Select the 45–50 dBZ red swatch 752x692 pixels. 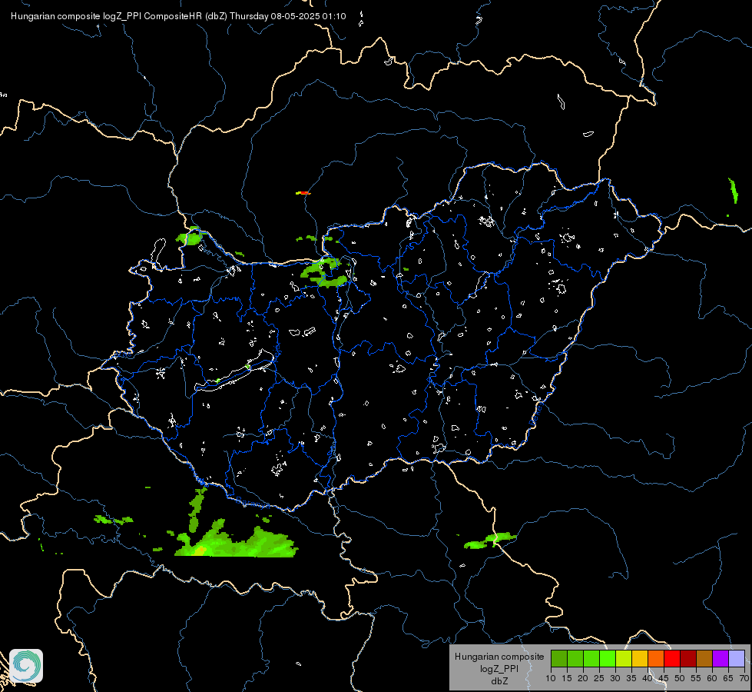pyautogui.click(x=672, y=658)
